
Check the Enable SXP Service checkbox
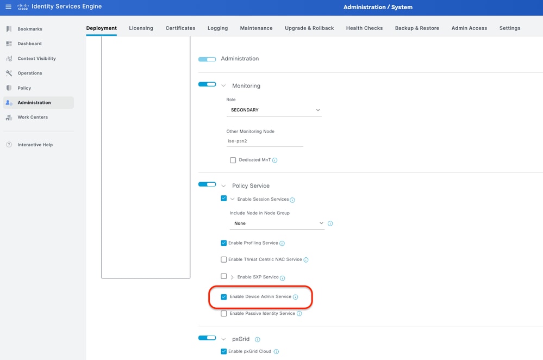(224, 276)
